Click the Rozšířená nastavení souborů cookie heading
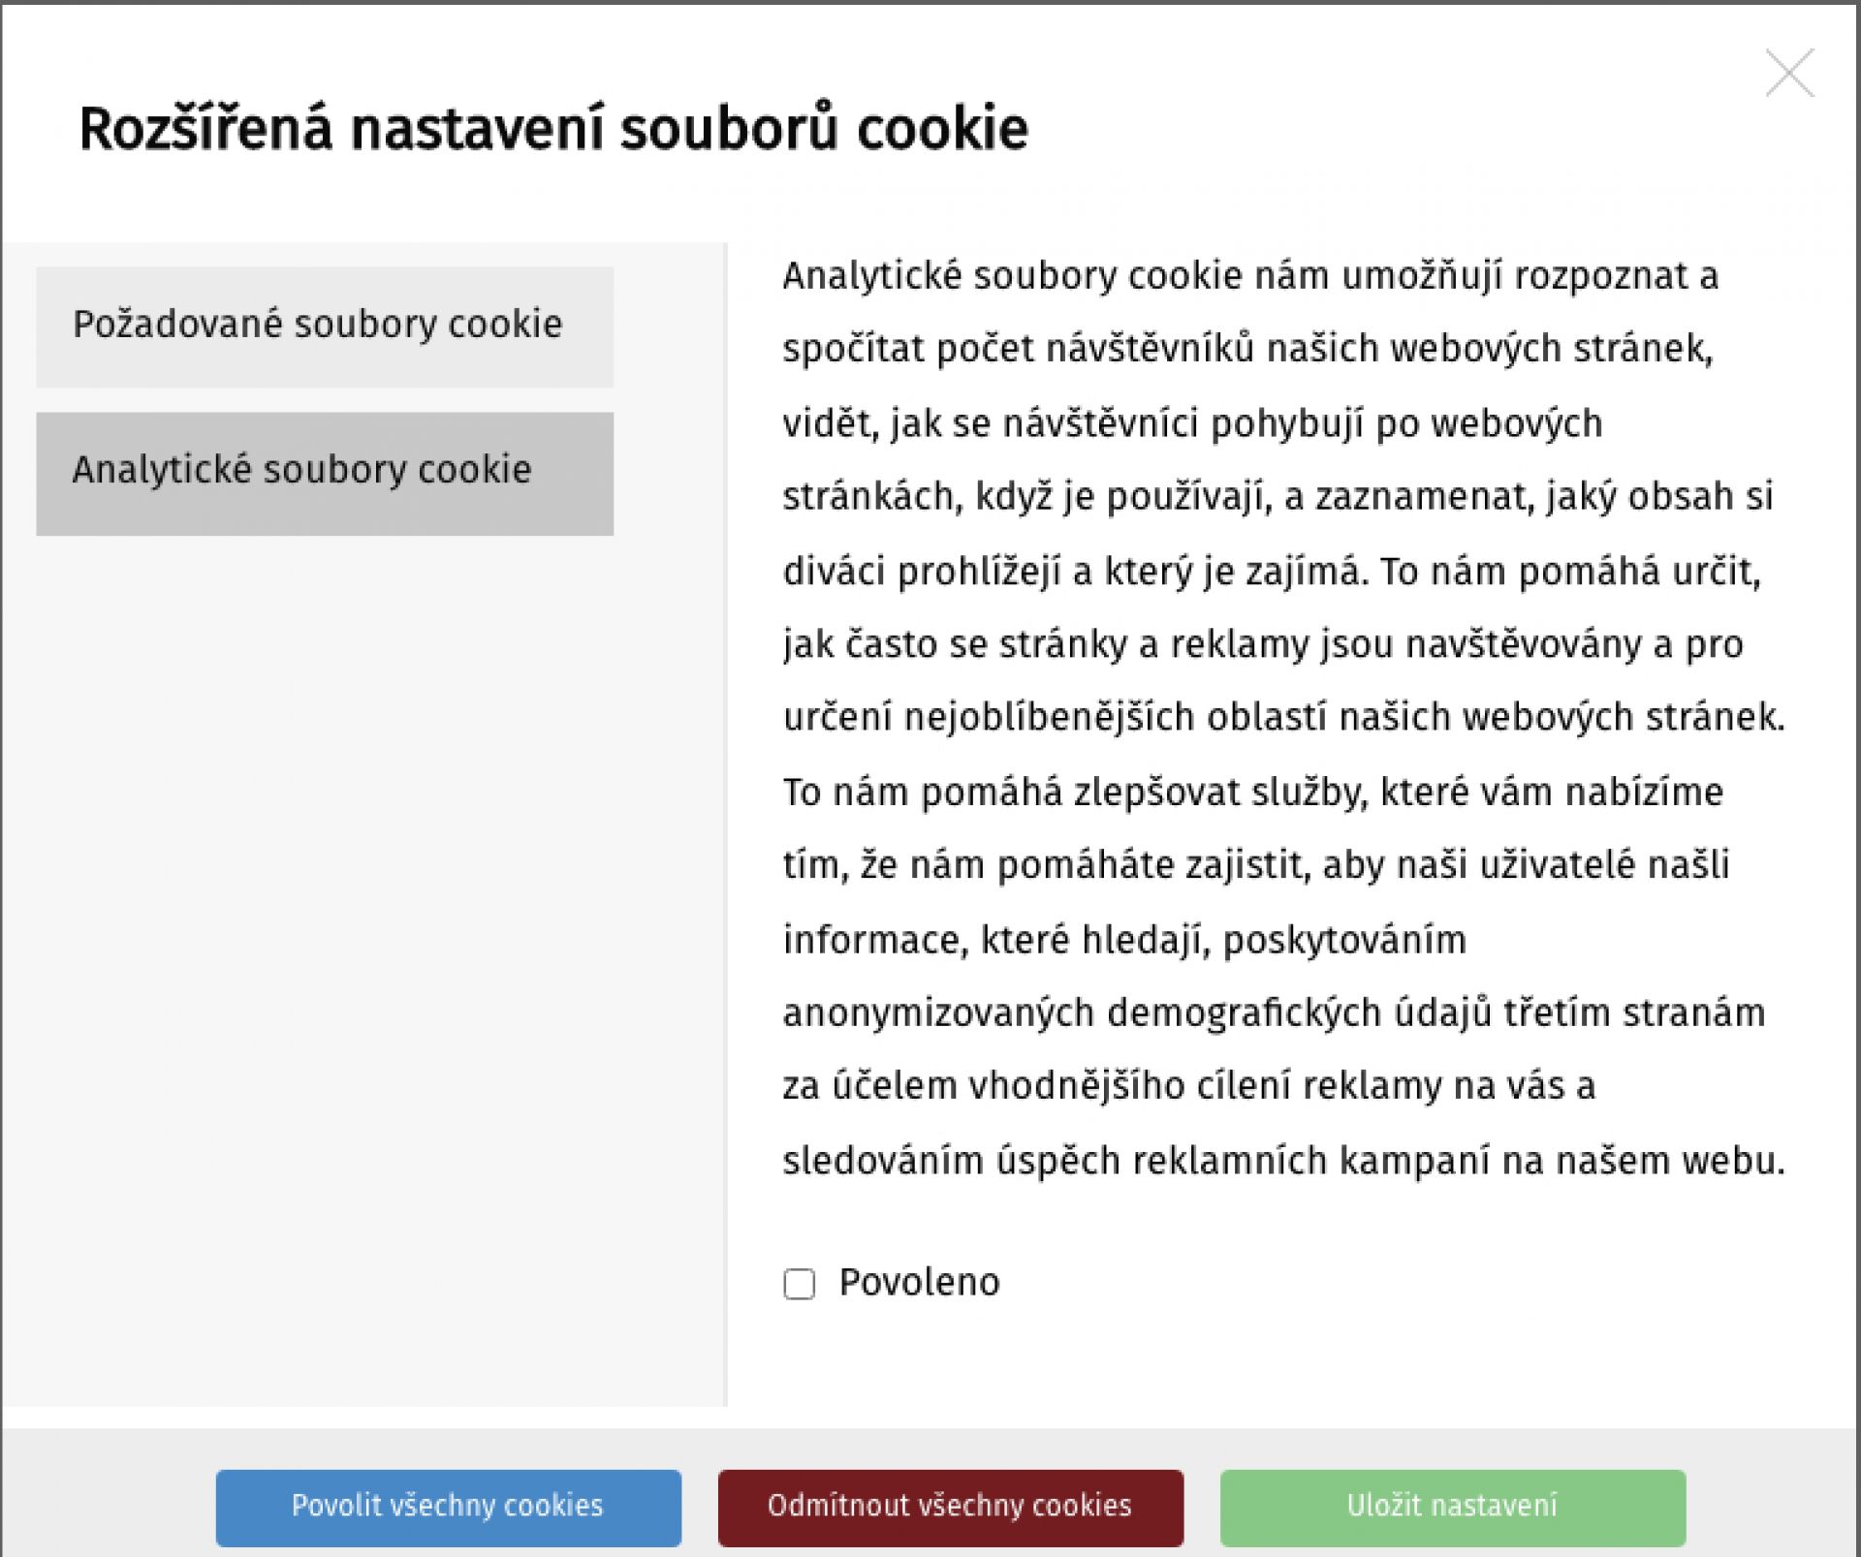Image resolution: width=1861 pixels, height=1557 pixels. (x=552, y=129)
